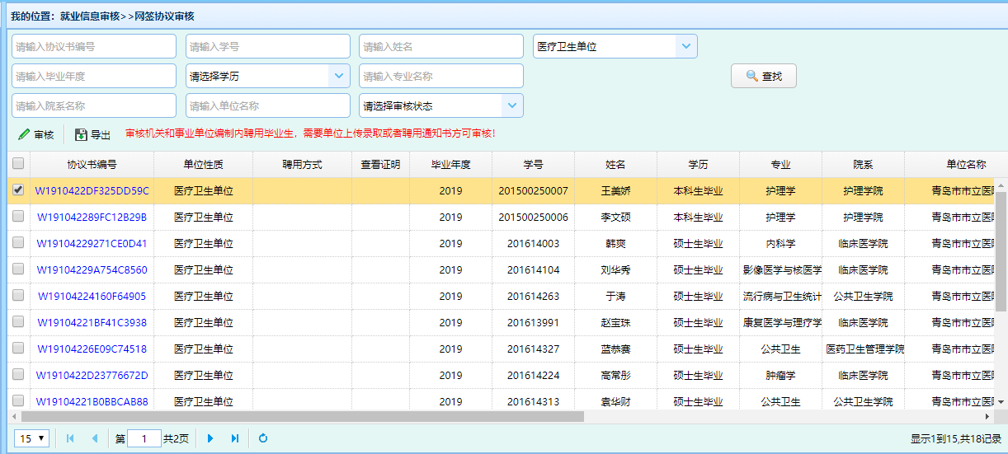The image size is (1008, 454).
Task: Open the 请选择学历 education dropdown
Action: [x=339, y=76]
